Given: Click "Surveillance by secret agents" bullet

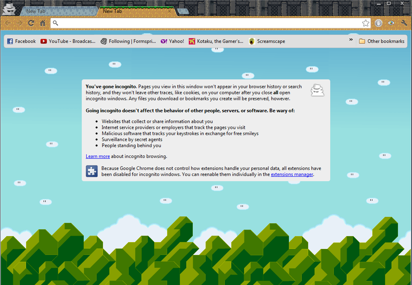Looking at the screenshot, I should 132,139.
